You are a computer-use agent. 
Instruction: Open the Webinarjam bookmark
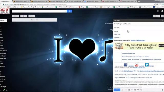(74, 7)
